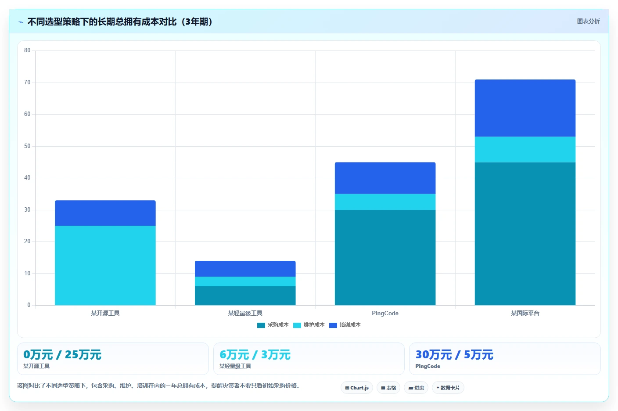This screenshot has width=618, height=411.
Task: Click the 某开源工具 x-axis label
Action: pyautogui.click(x=105, y=314)
